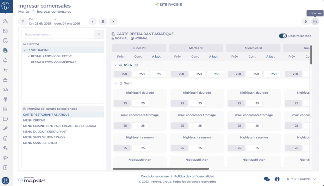This screenshot has height=186, width=324.
Task: Edit Nigirizushi saumon Com. field Miércoles 31
Action: (254, 148)
